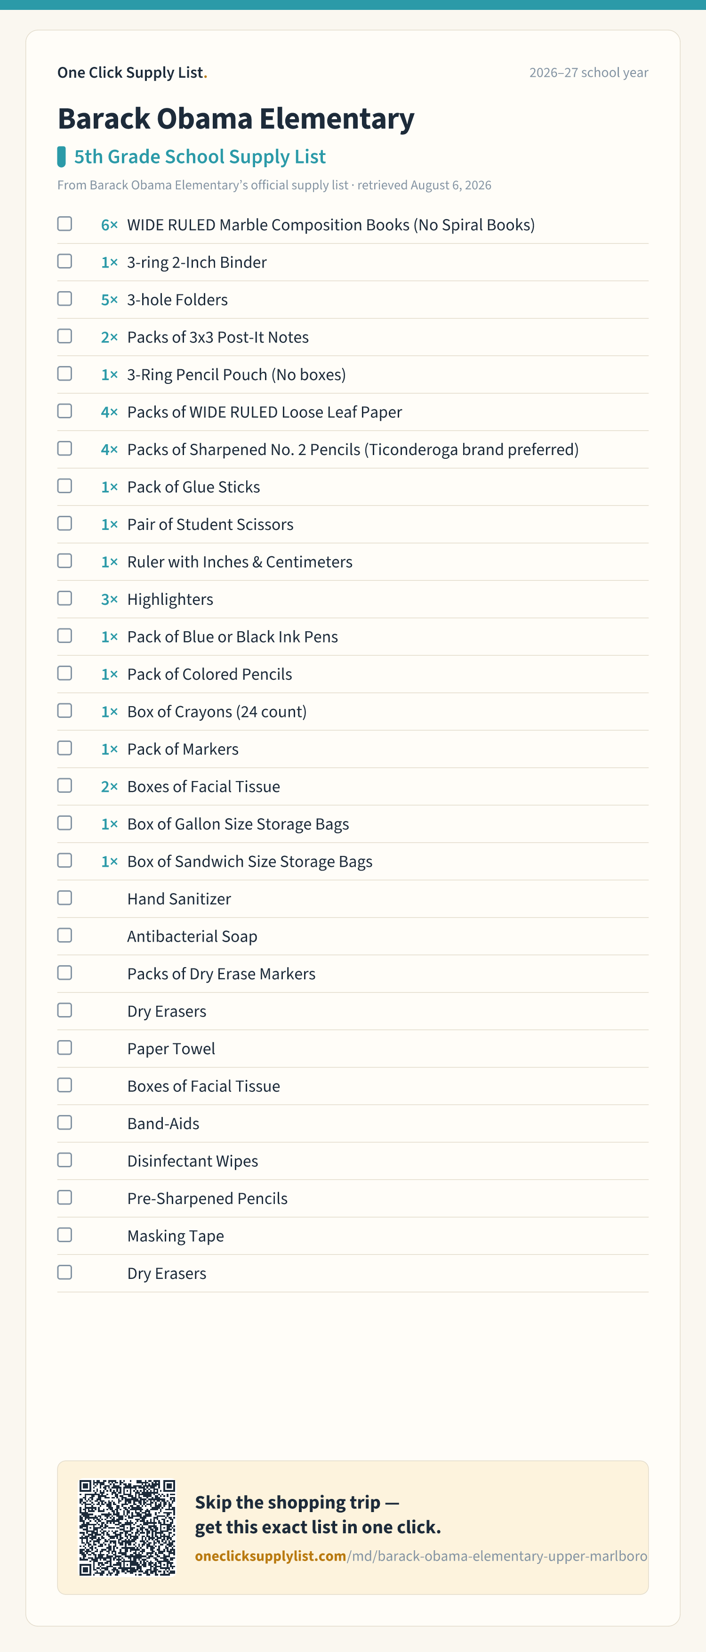Check off Masking Tape
This screenshot has height=1652, width=706.
point(64,1235)
